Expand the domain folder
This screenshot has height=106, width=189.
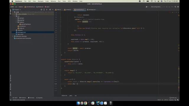click(x=16, y=18)
